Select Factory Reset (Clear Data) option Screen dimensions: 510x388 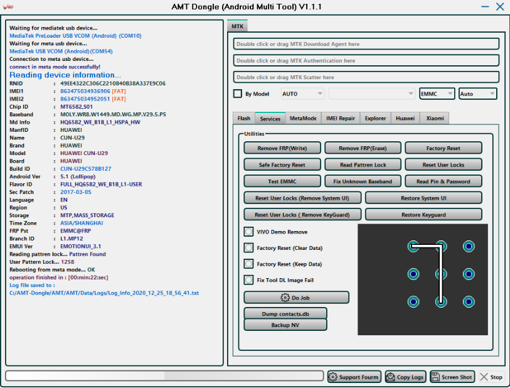[x=249, y=248]
